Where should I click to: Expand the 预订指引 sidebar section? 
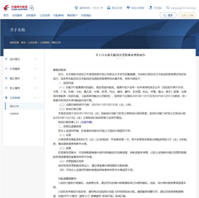pos(35,78)
